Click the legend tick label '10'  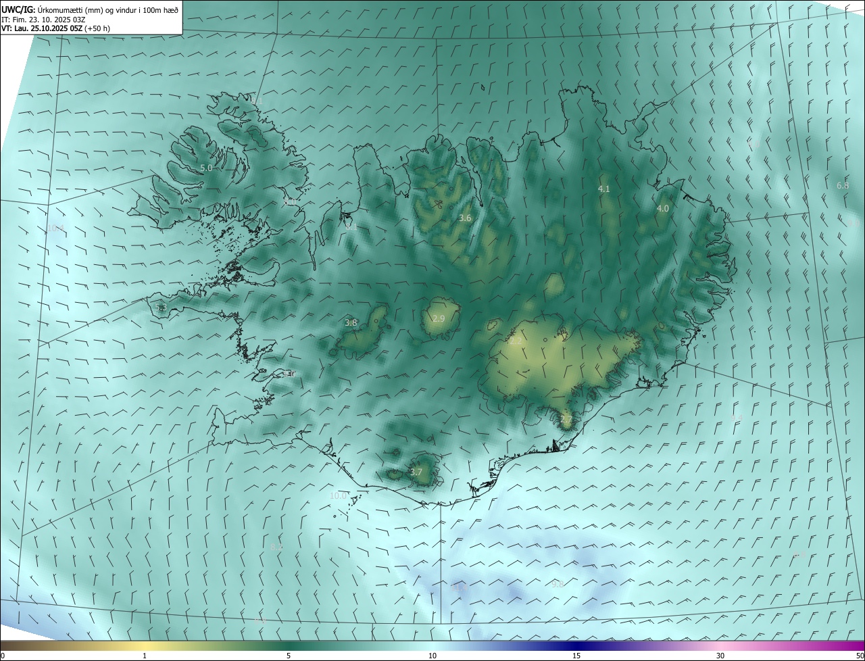coord(432,656)
